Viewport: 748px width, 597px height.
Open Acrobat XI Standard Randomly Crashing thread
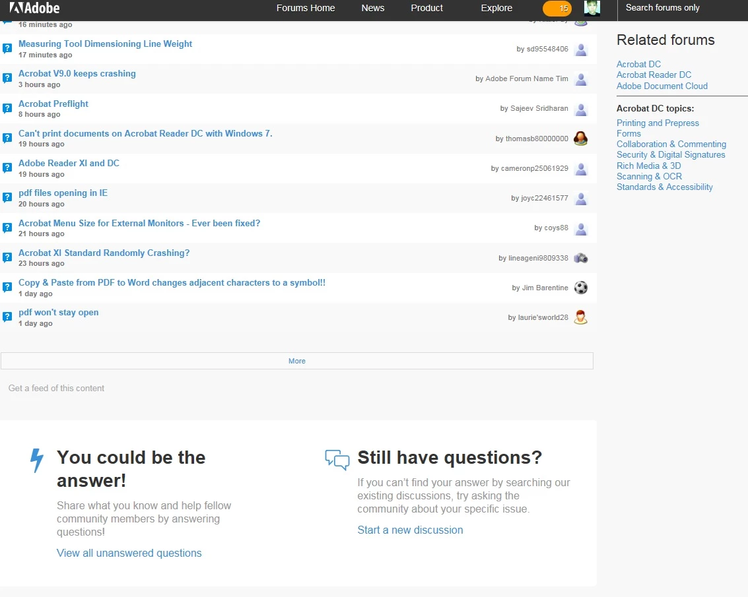pos(104,253)
